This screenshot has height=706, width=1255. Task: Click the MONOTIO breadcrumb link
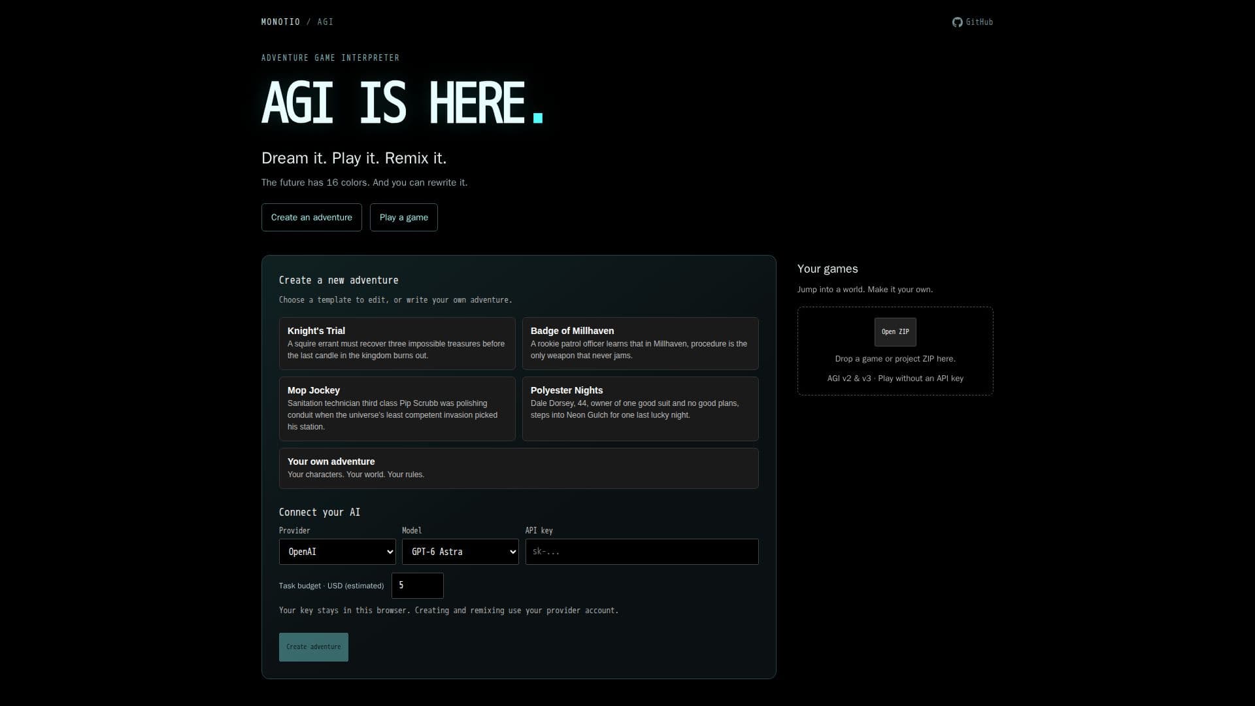tap(280, 22)
